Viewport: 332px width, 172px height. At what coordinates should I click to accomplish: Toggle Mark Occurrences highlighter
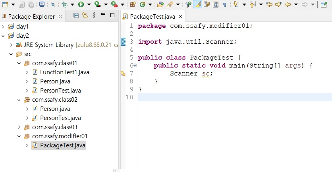point(197,4)
